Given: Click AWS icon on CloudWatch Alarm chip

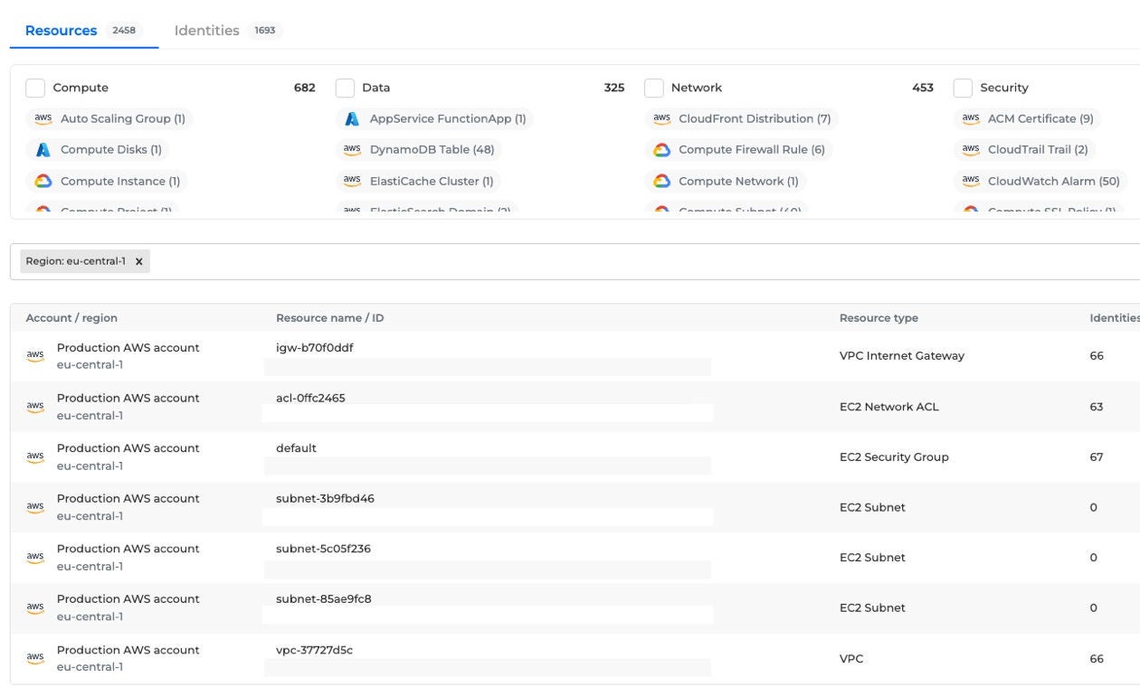Looking at the screenshot, I should pyautogui.click(x=971, y=181).
